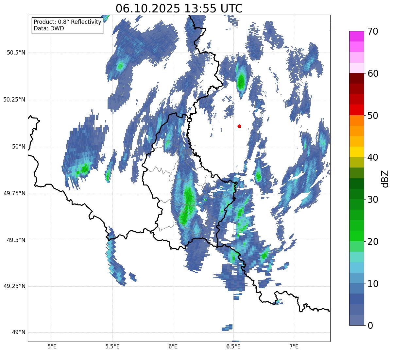
Task: Click the '5.5°E' longitude label
Action: [x=112, y=346]
